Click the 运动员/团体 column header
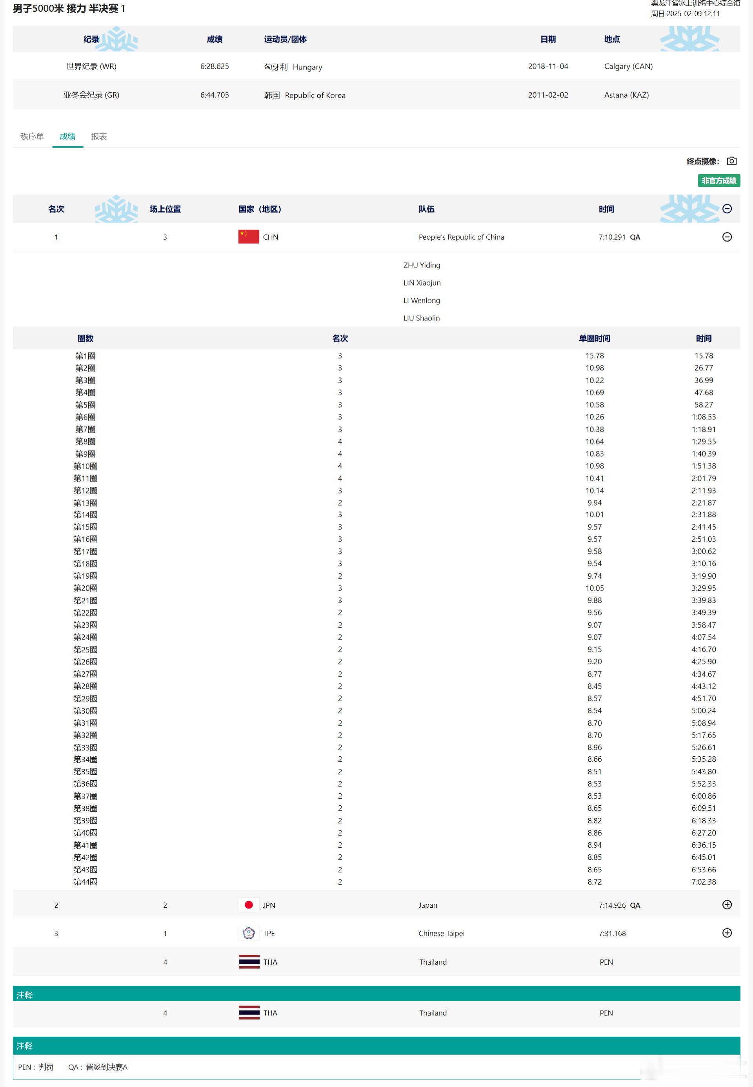 click(285, 39)
